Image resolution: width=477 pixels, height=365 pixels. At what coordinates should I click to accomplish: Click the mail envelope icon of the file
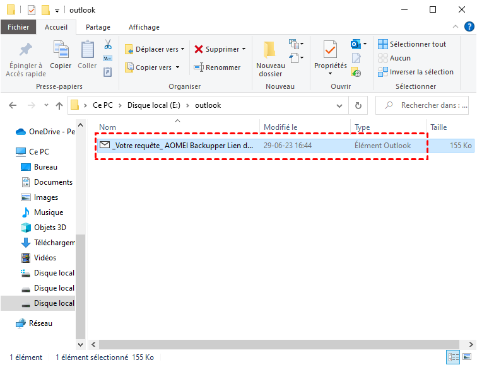(105, 145)
